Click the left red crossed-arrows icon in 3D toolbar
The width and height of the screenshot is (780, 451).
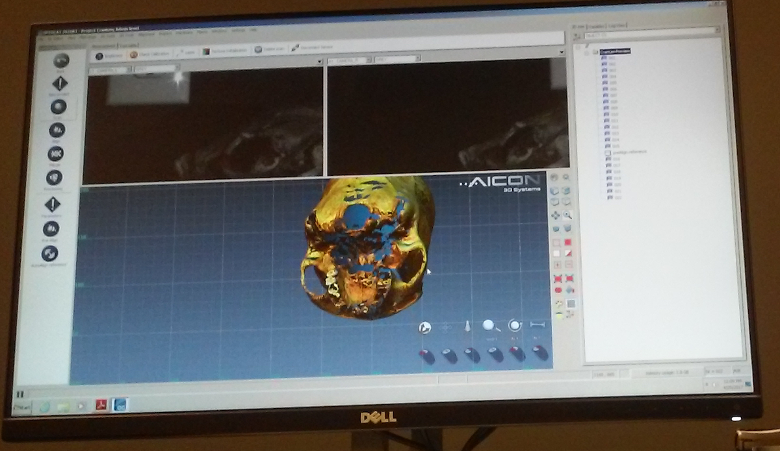coord(558,278)
